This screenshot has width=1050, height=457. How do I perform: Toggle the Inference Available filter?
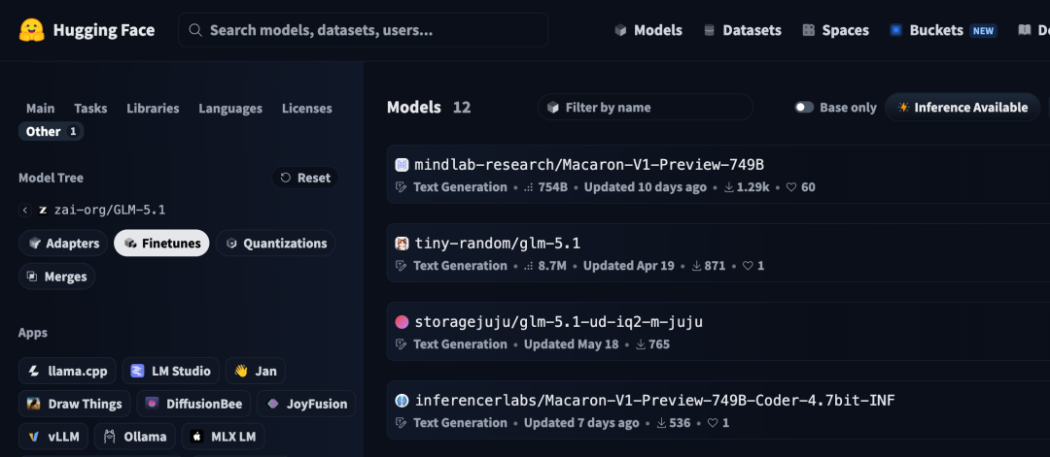pyautogui.click(x=962, y=108)
